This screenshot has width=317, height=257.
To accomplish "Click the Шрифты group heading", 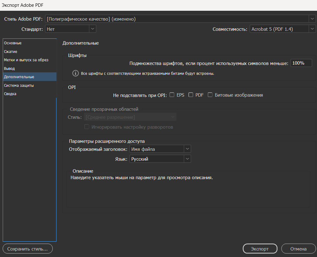I will tap(77, 55).
